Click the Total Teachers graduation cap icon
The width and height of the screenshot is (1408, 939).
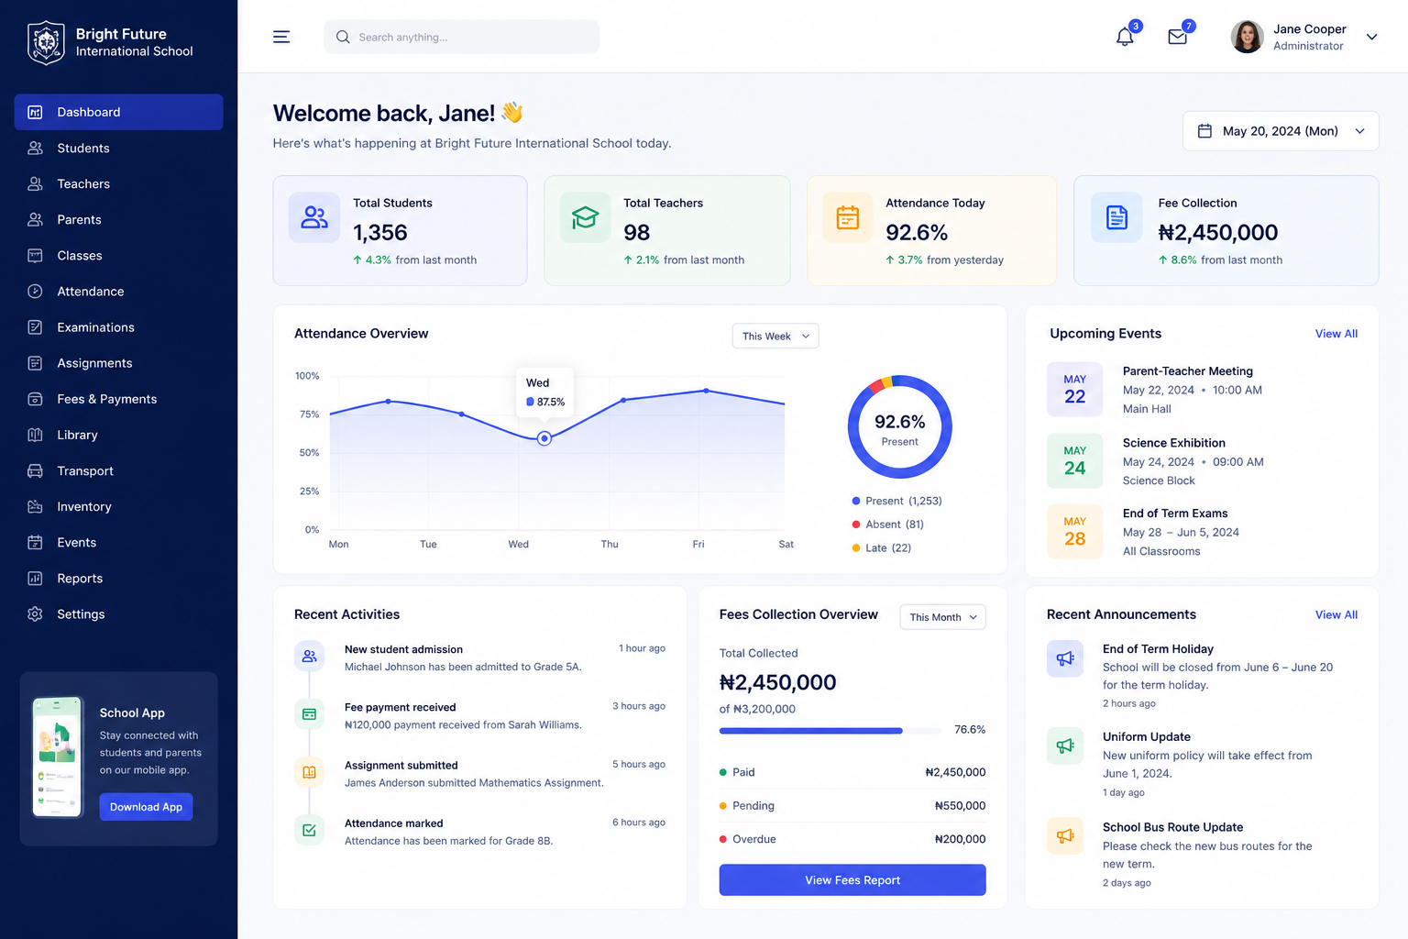click(585, 217)
